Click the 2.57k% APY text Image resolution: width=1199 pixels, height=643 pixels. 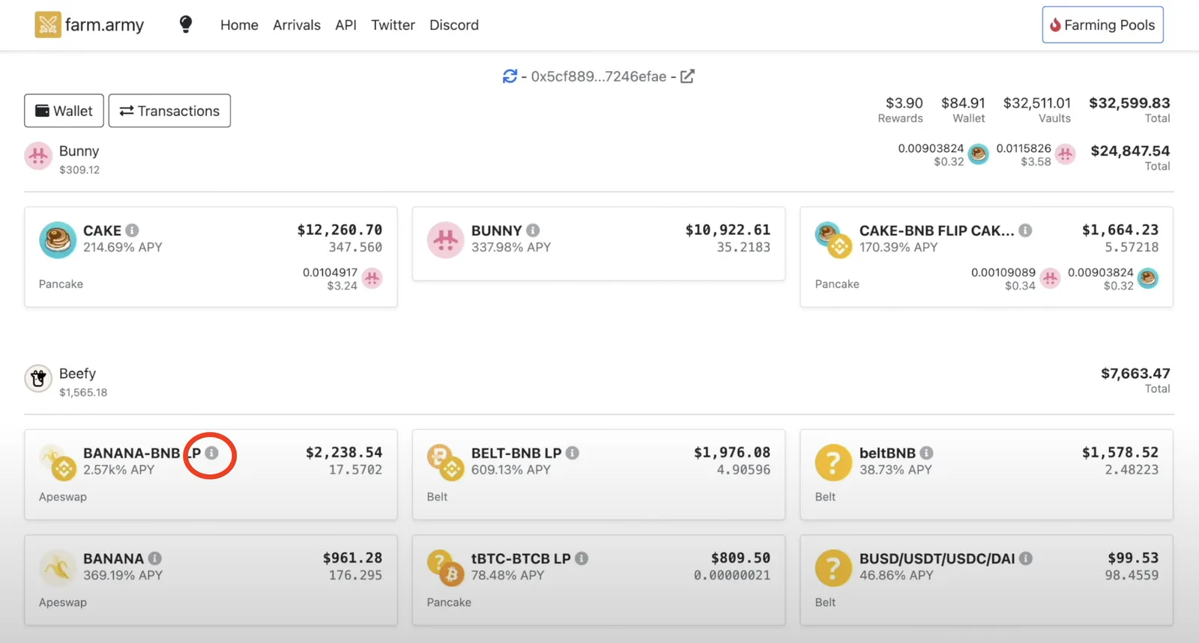tap(118, 470)
